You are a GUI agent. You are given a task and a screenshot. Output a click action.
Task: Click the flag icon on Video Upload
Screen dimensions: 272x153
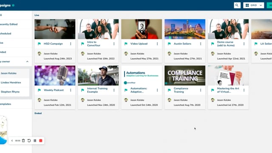[x=126, y=44]
